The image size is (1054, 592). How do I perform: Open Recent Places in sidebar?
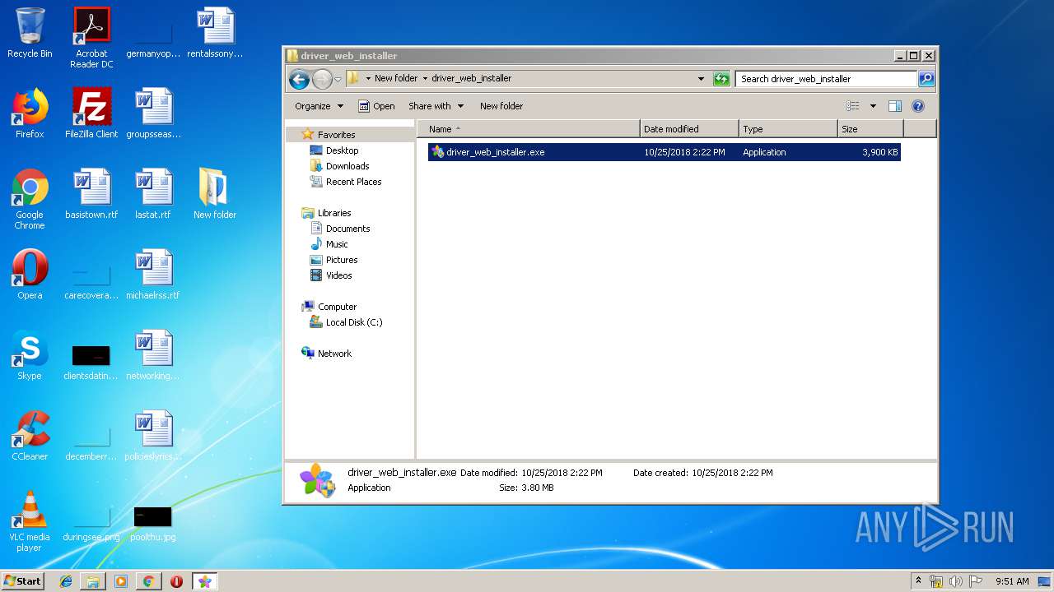pyautogui.click(x=353, y=182)
